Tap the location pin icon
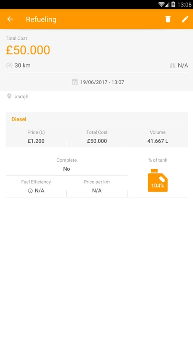 coord(9,96)
